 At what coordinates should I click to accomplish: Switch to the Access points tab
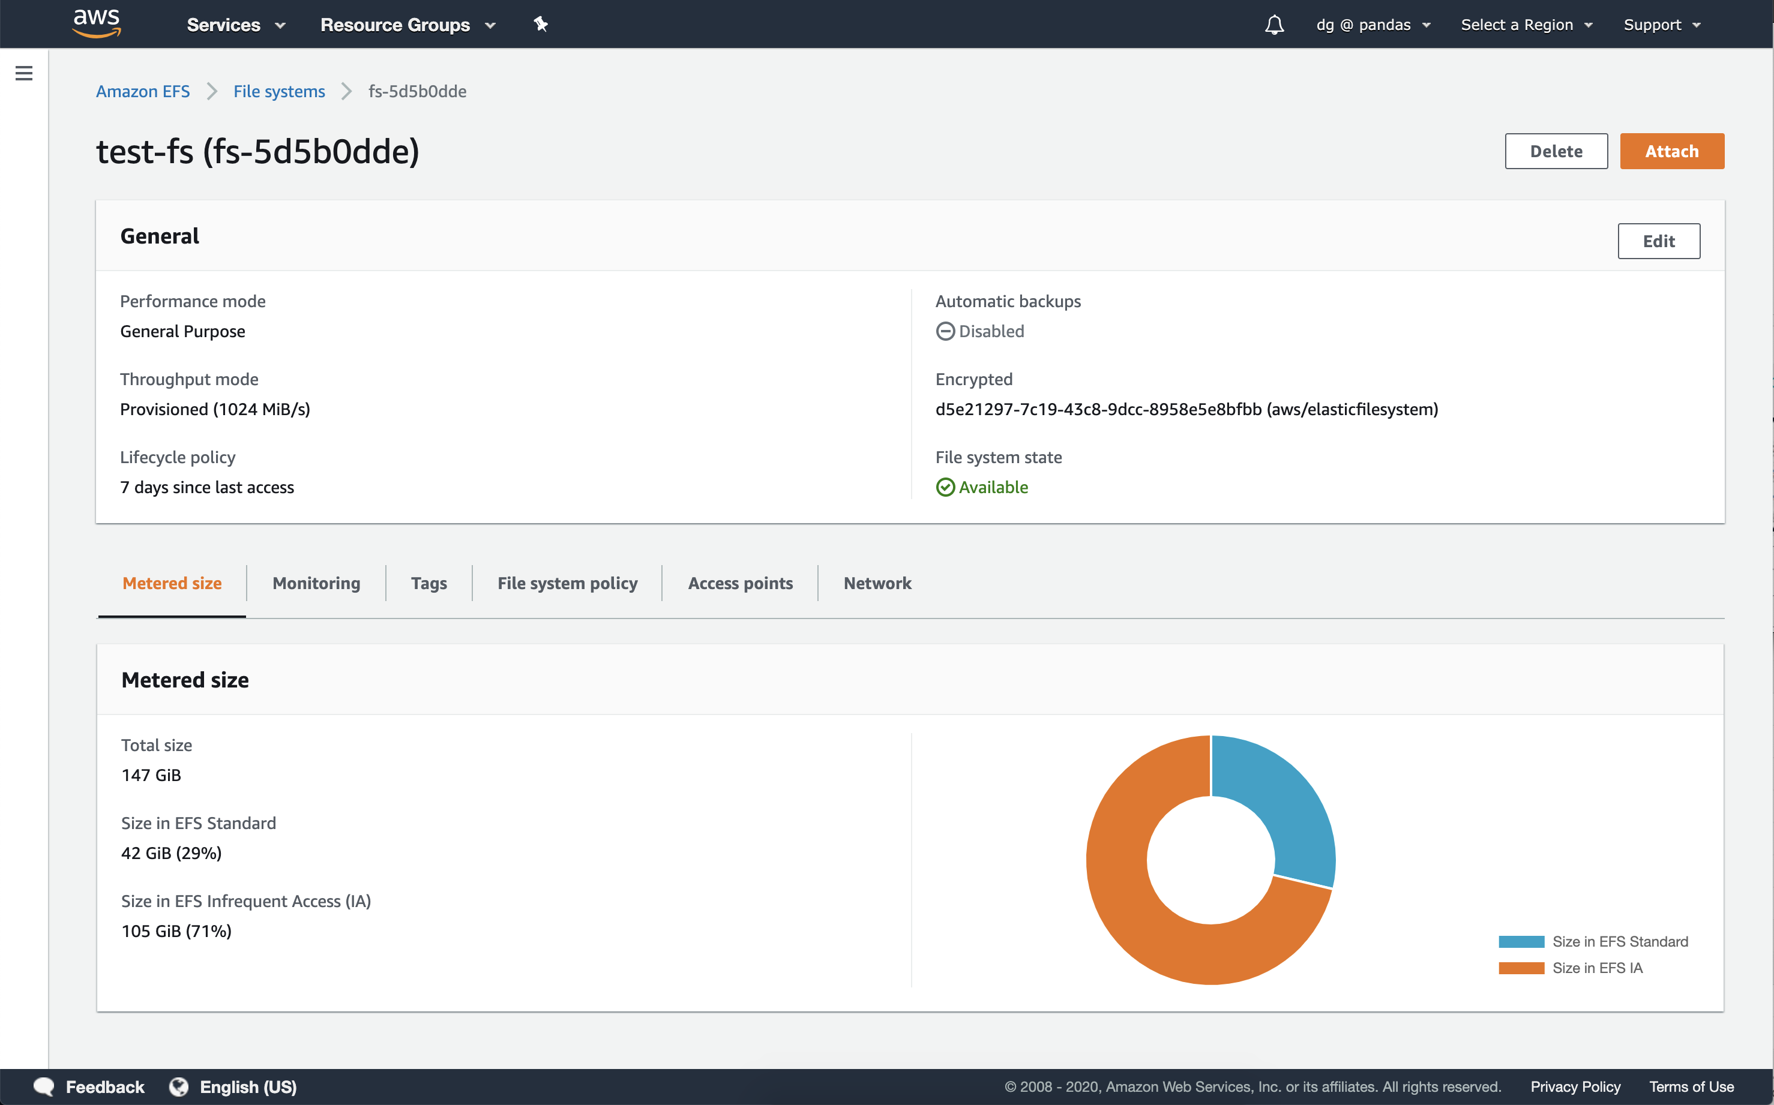point(740,583)
